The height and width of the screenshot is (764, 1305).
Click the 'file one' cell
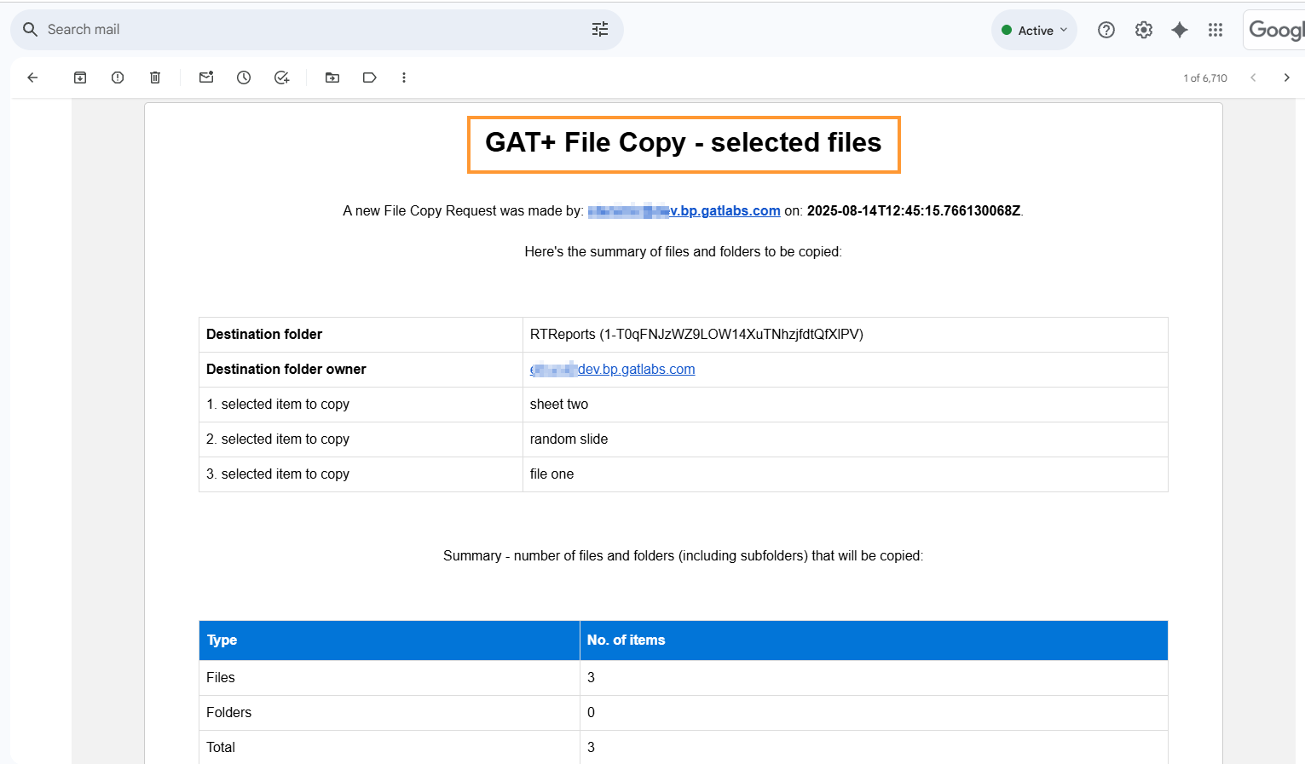point(845,474)
